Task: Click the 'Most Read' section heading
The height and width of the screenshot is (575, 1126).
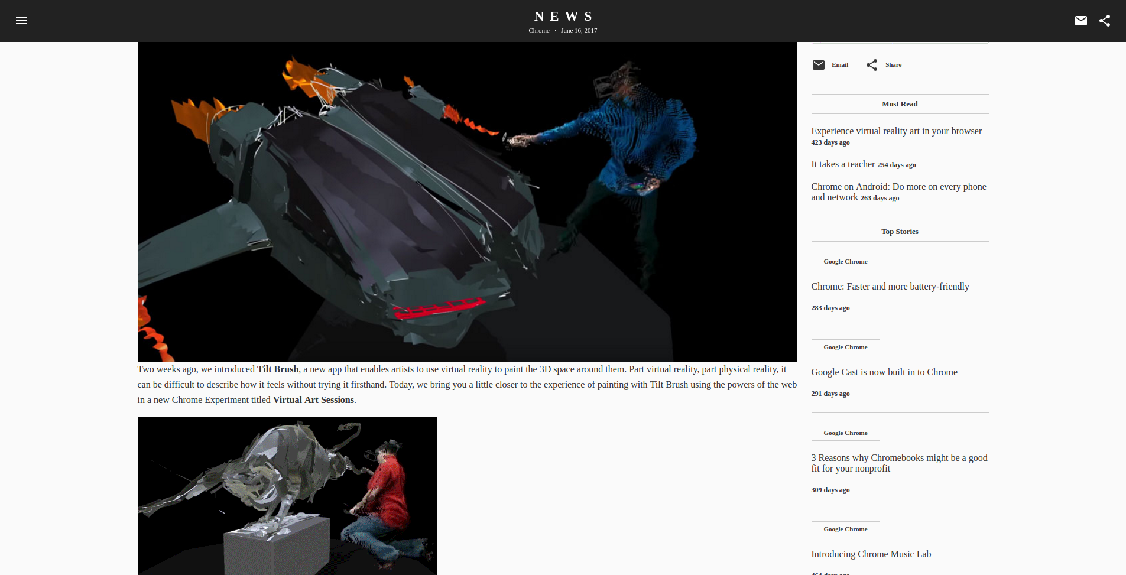Action: point(900,104)
